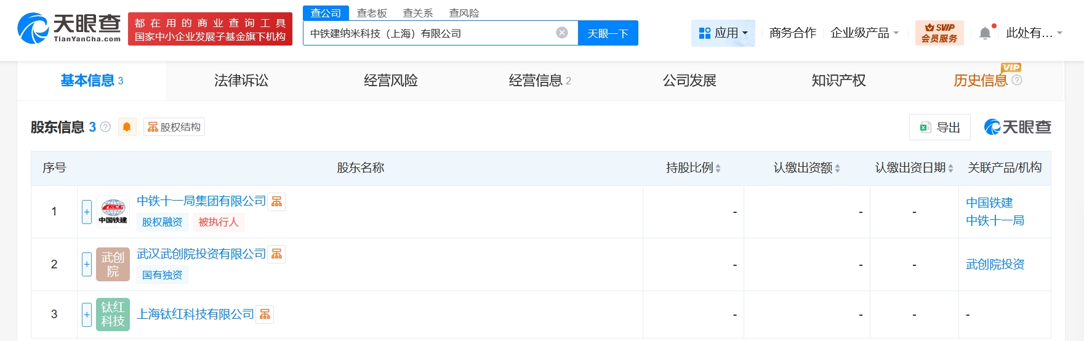Click the orange shareholder alert bell
The width and height of the screenshot is (1084, 341).
point(127,127)
